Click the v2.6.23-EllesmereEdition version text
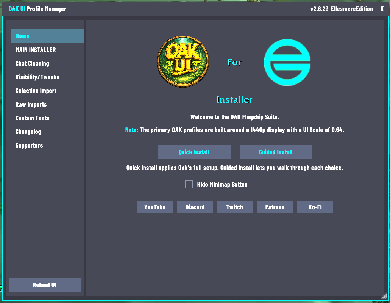This screenshot has height=303, width=390. [x=342, y=9]
